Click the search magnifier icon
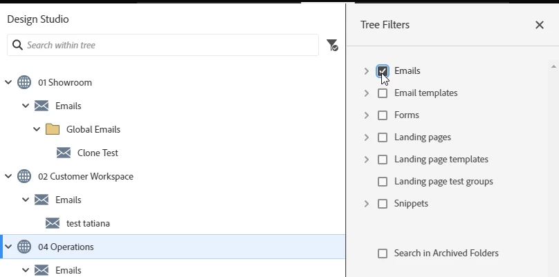The height and width of the screenshot is (277, 559). tap(17, 45)
